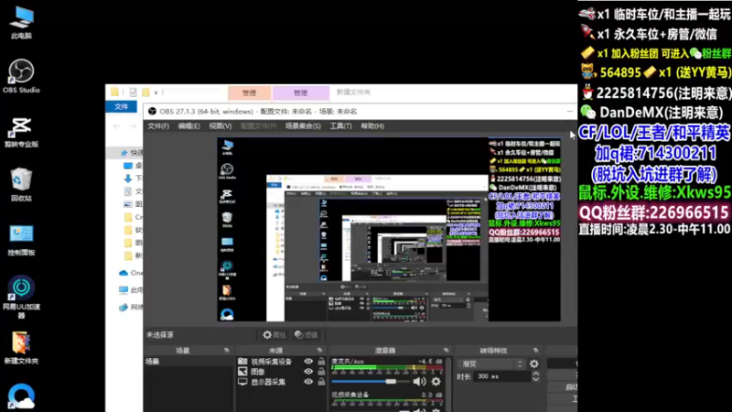Click the 下载 downloads item in Explorer sidebar
Screen dimensions: 732x412
click(x=133, y=179)
